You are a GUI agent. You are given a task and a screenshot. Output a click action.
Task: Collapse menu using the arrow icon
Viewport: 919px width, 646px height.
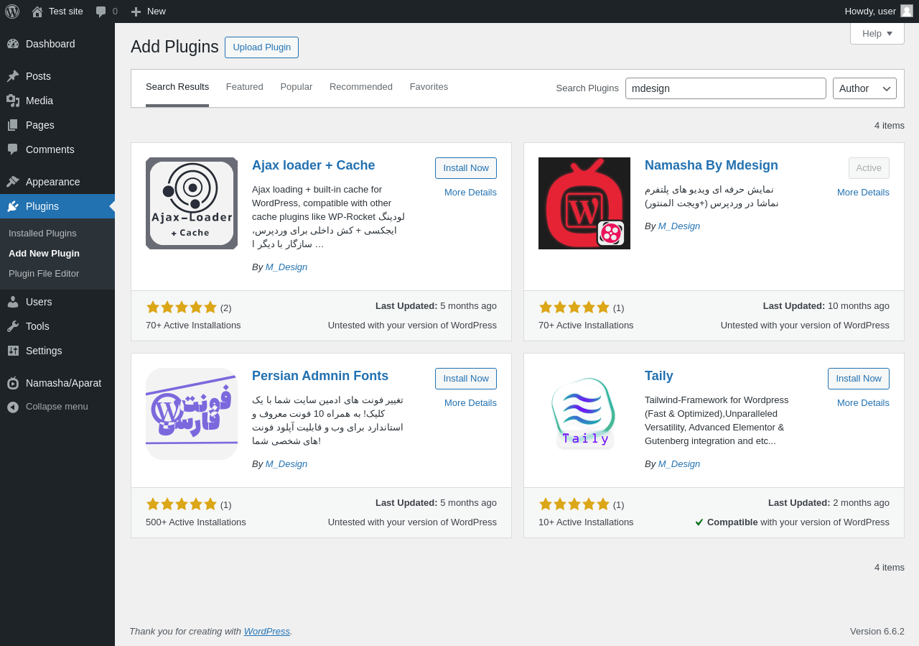13,407
